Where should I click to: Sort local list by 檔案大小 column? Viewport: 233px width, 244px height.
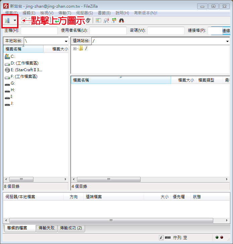point(56,49)
